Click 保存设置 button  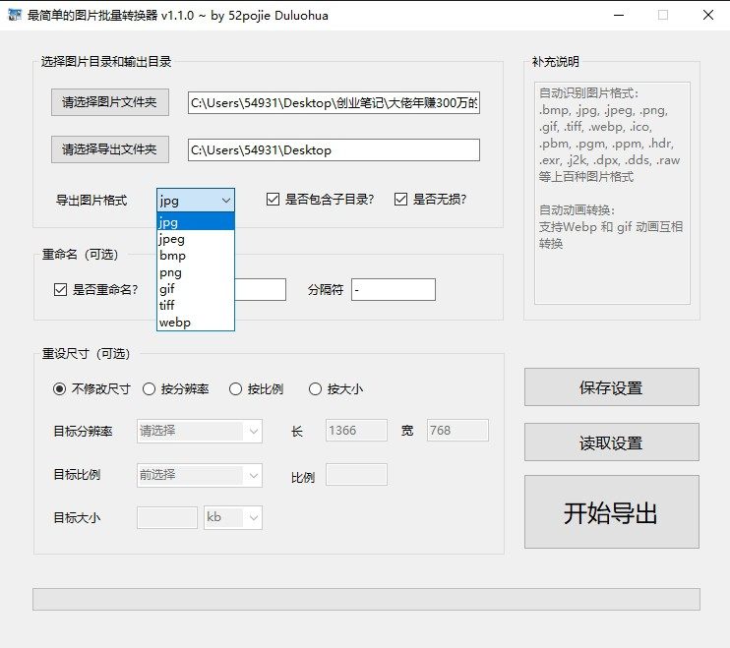pyautogui.click(x=612, y=387)
